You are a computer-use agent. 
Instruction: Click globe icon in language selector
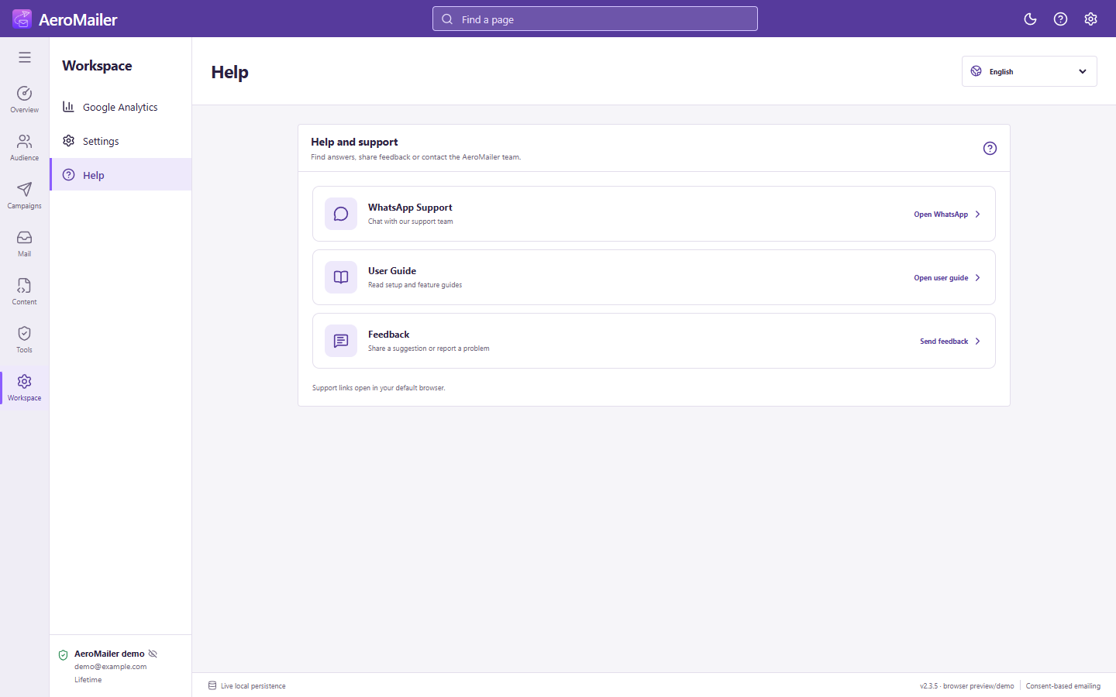click(976, 71)
